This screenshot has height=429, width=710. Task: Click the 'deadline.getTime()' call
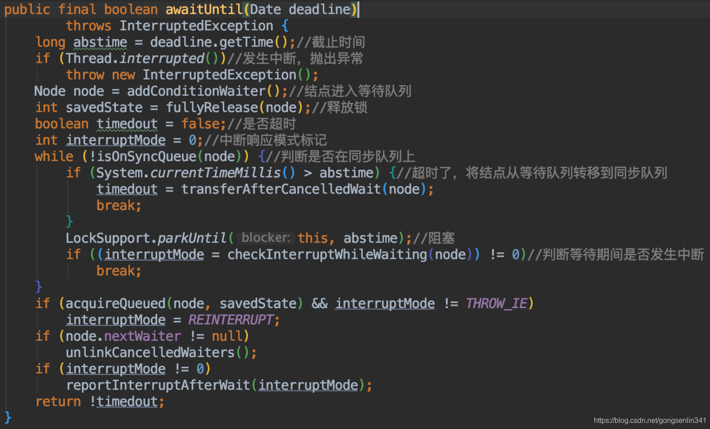click(219, 42)
